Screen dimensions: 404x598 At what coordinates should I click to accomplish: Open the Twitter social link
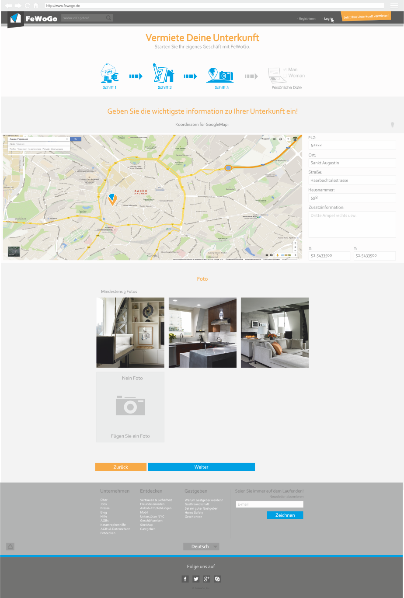click(x=196, y=579)
